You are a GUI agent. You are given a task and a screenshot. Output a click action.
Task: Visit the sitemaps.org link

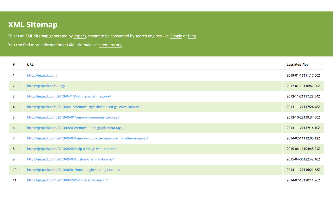(110, 45)
